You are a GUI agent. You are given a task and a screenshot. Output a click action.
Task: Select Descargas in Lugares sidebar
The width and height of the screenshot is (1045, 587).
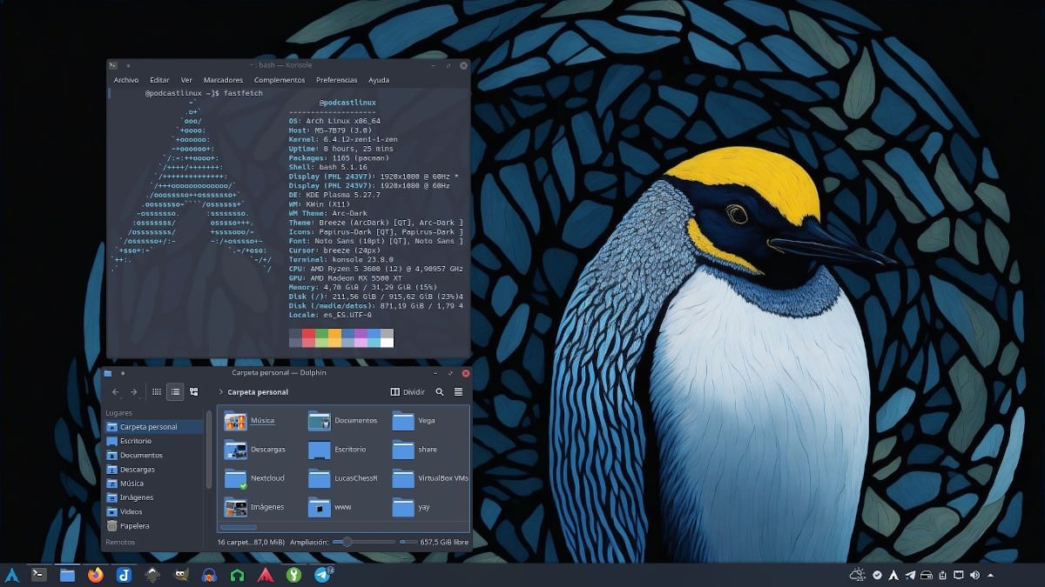[x=154, y=470]
